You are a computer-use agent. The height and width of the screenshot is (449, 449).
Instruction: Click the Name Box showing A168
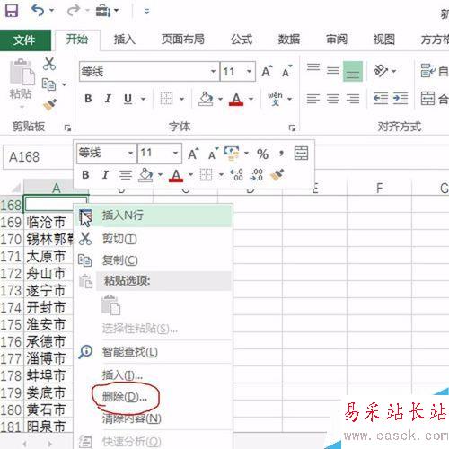coord(38,157)
